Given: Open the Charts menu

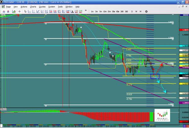Looking at the screenshot, I should [x=33, y=6].
